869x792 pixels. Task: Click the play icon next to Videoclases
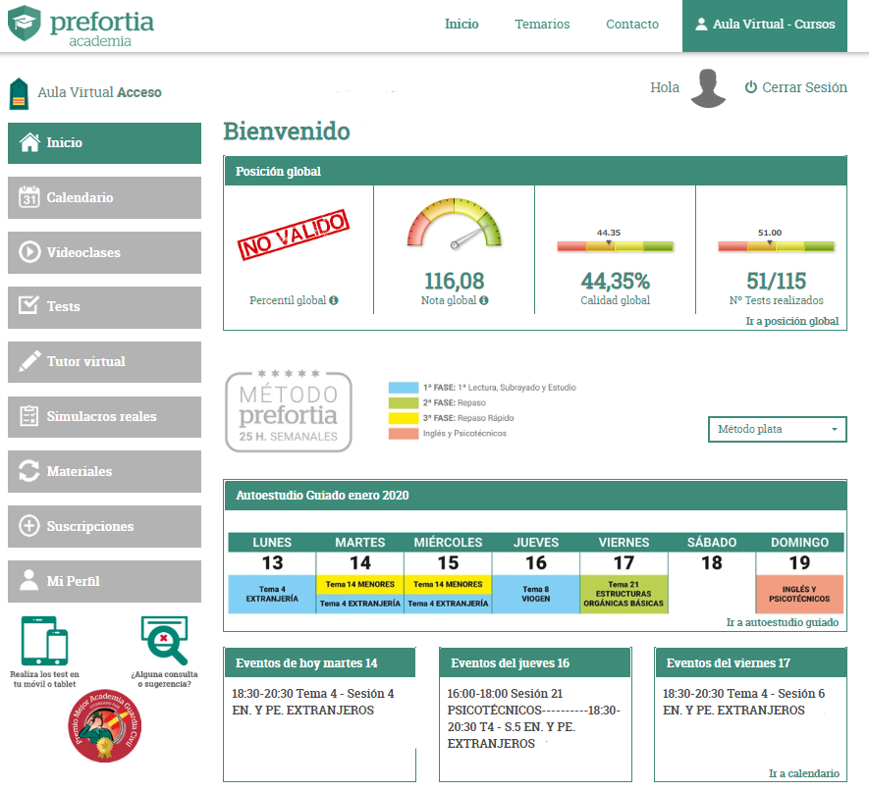[29, 252]
